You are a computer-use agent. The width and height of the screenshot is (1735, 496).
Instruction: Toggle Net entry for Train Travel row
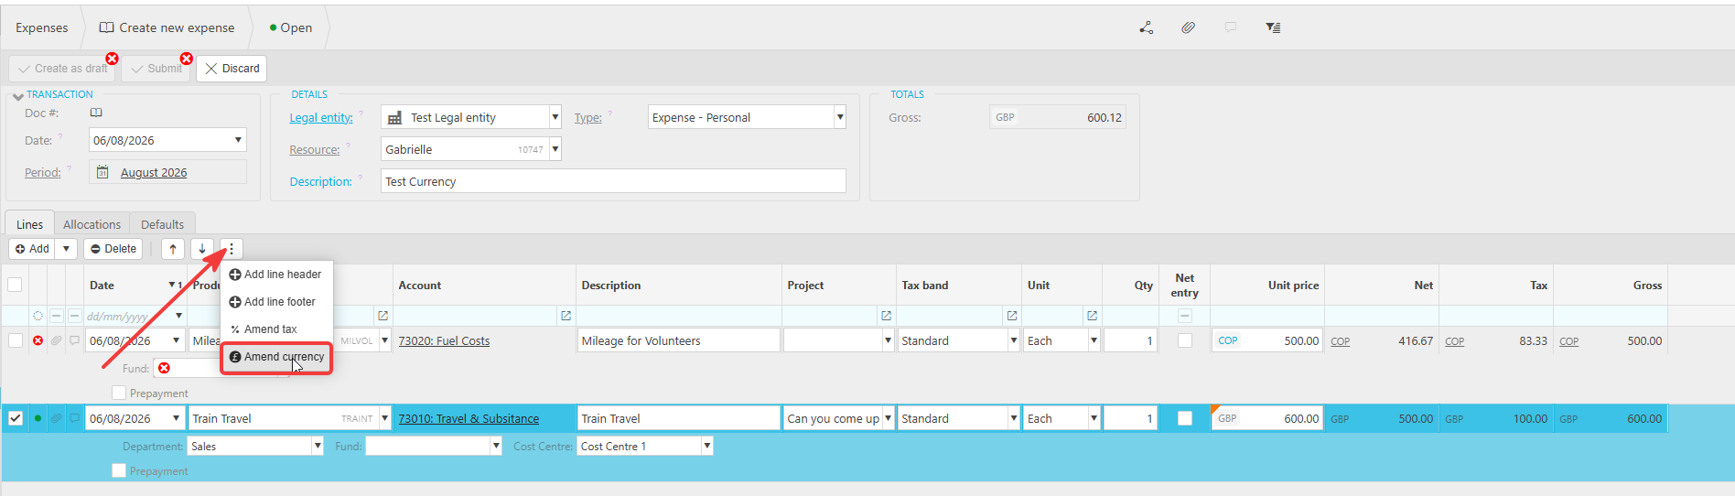click(1185, 418)
